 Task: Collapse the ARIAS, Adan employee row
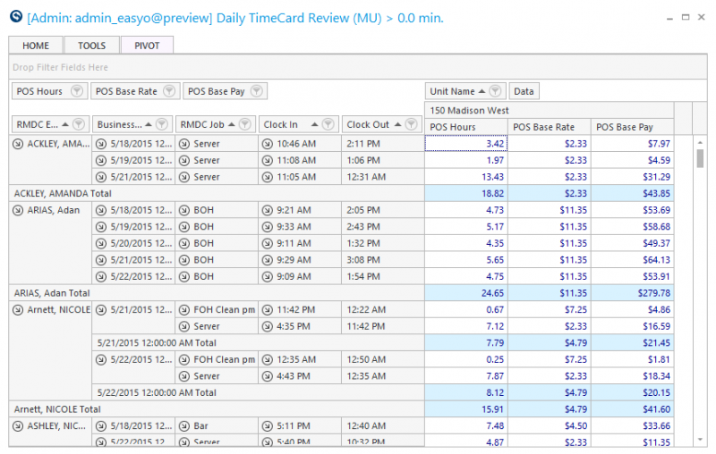(18, 210)
